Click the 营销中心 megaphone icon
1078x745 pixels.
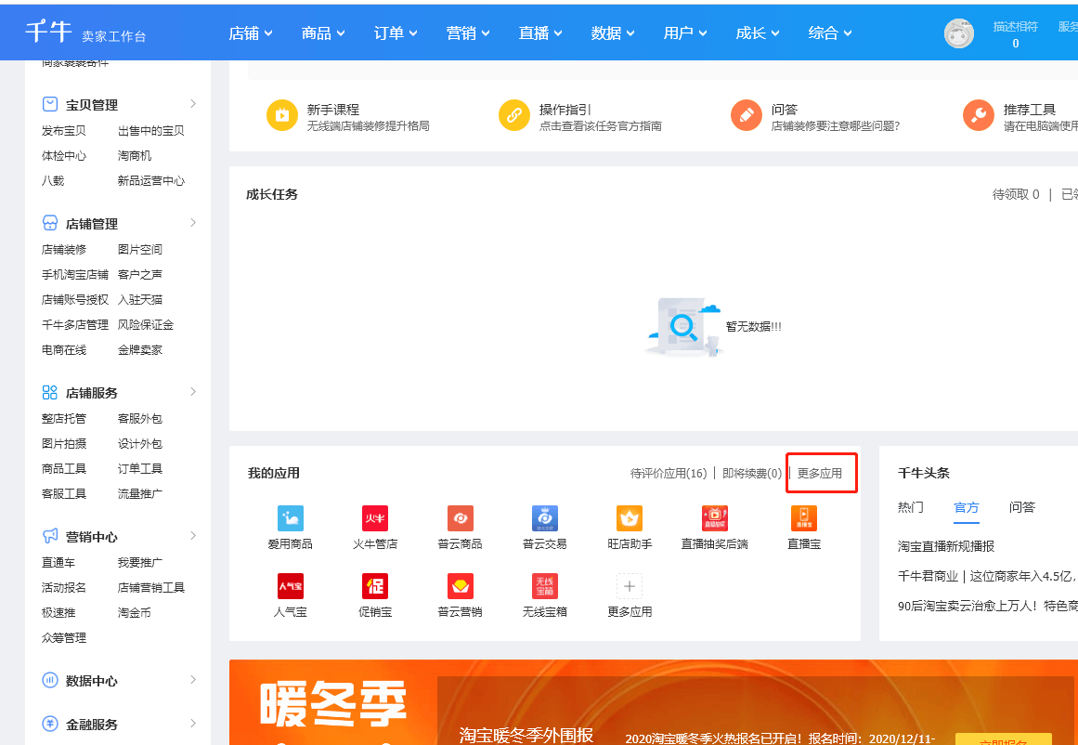tap(50, 536)
